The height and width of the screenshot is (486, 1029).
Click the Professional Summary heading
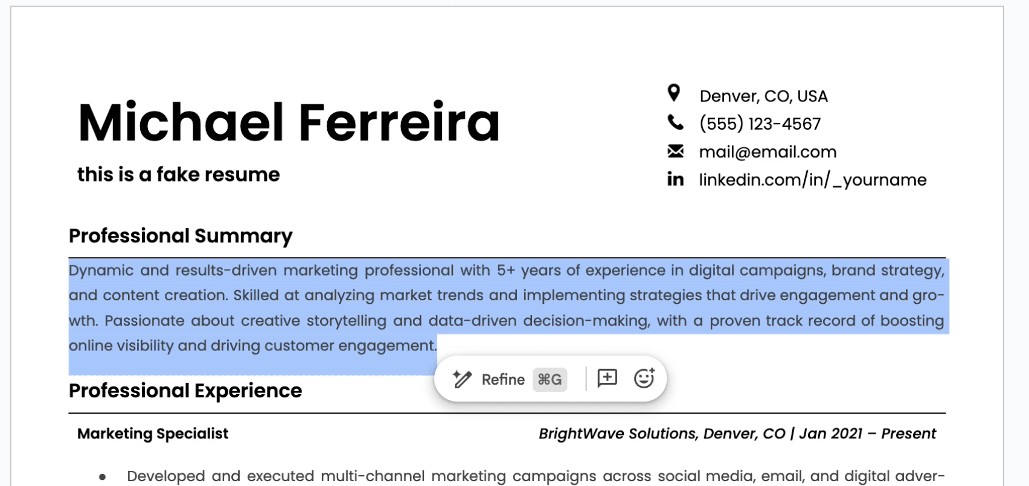181,236
